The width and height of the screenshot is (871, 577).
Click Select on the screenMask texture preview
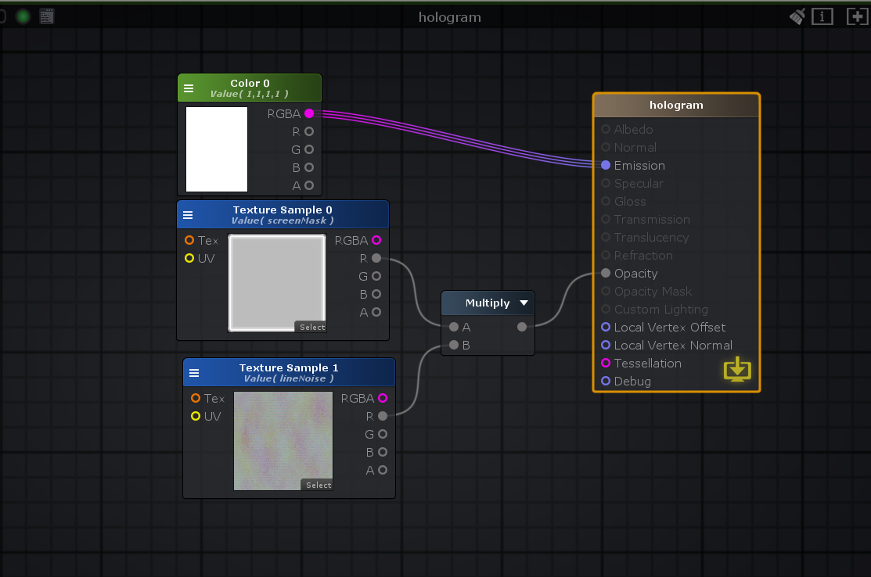point(311,327)
